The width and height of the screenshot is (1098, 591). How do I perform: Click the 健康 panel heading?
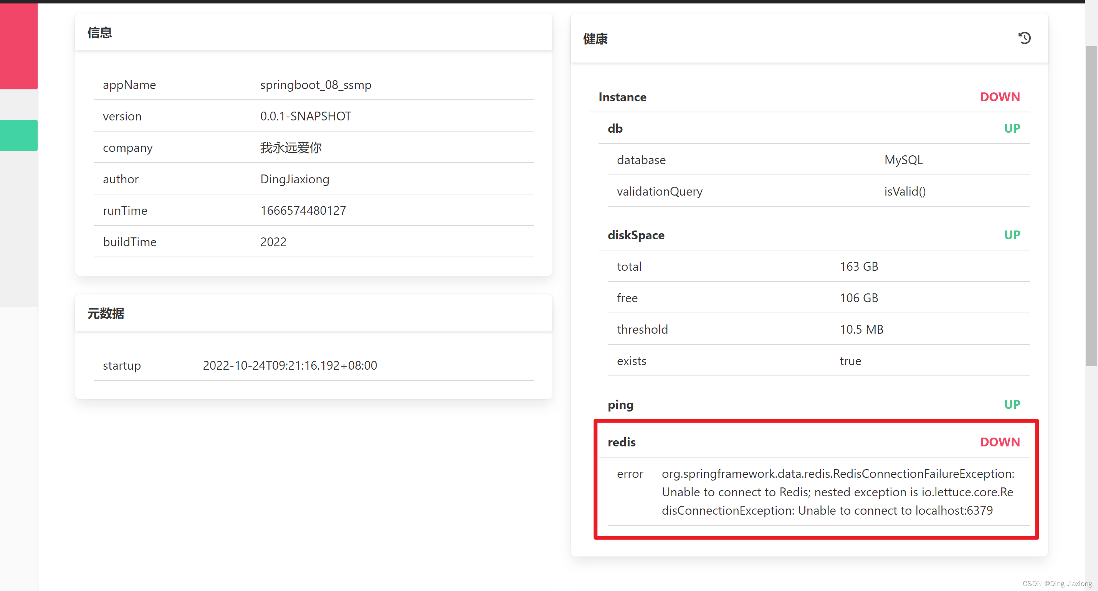click(x=595, y=39)
